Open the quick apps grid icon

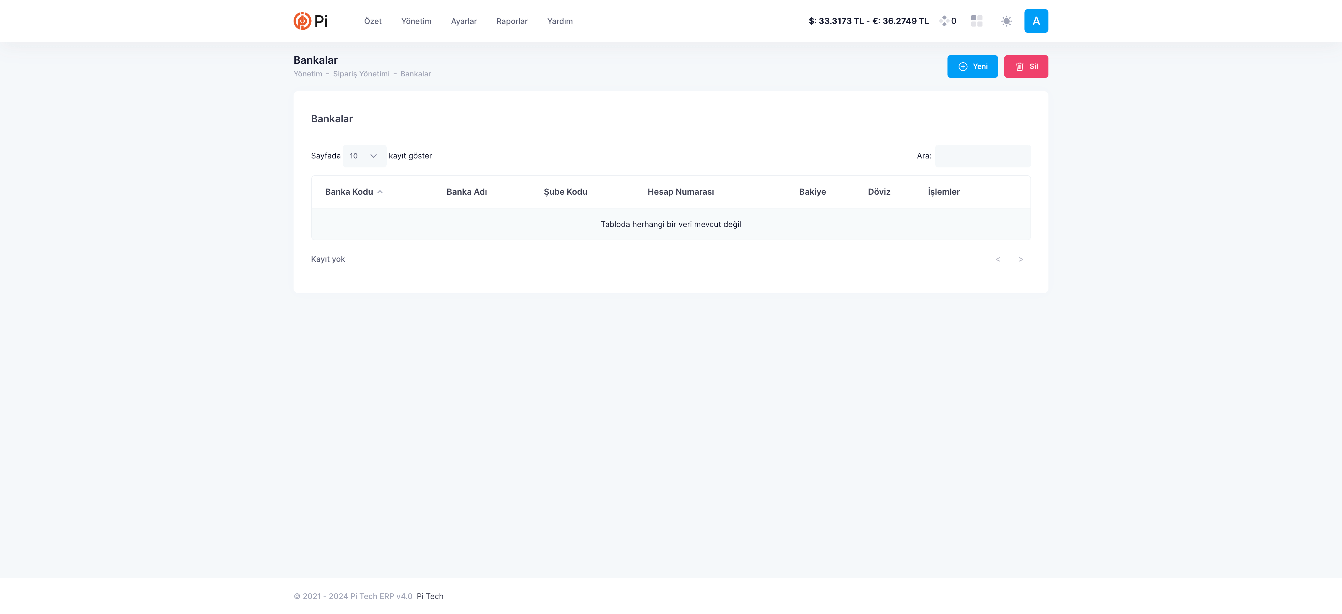click(x=976, y=21)
